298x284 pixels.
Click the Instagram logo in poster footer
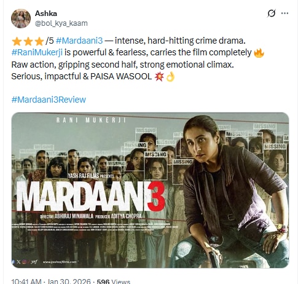pyautogui.click(x=24, y=262)
